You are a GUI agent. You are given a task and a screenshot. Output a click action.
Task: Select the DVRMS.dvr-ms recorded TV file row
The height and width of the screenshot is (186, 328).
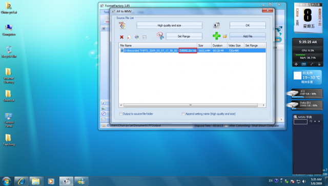click(193, 50)
